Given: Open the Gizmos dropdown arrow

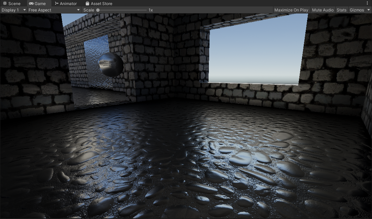Looking at the screenshot, I should pos(368,10).
